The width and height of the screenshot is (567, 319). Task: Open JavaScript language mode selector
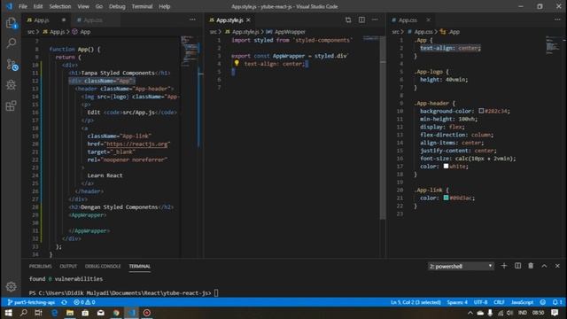522,302
